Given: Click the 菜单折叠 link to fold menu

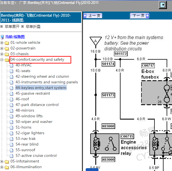Looking at the screenshot, I should [x=33, y=27].
